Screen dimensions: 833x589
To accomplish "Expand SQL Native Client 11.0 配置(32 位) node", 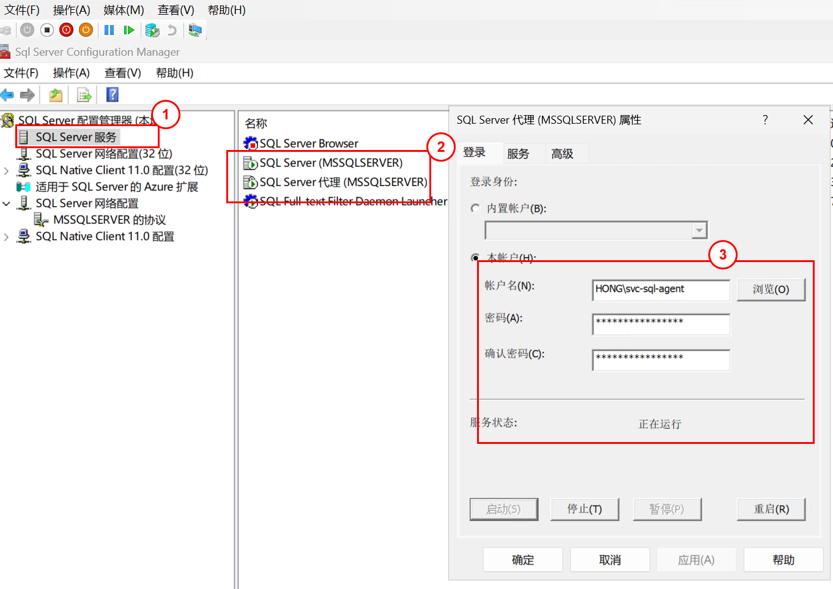I will tap(7, 171).
